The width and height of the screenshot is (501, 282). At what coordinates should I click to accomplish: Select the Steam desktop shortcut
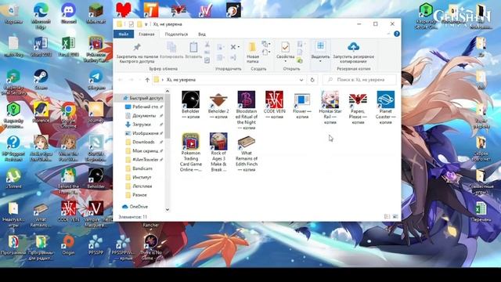coord(41,80)
